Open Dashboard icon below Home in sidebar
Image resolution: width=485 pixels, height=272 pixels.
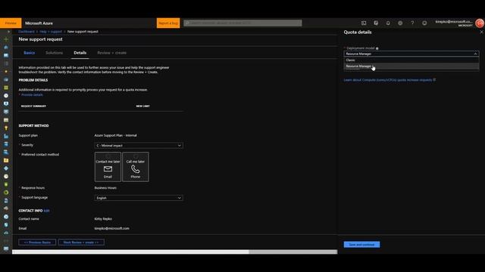[6, 55]
